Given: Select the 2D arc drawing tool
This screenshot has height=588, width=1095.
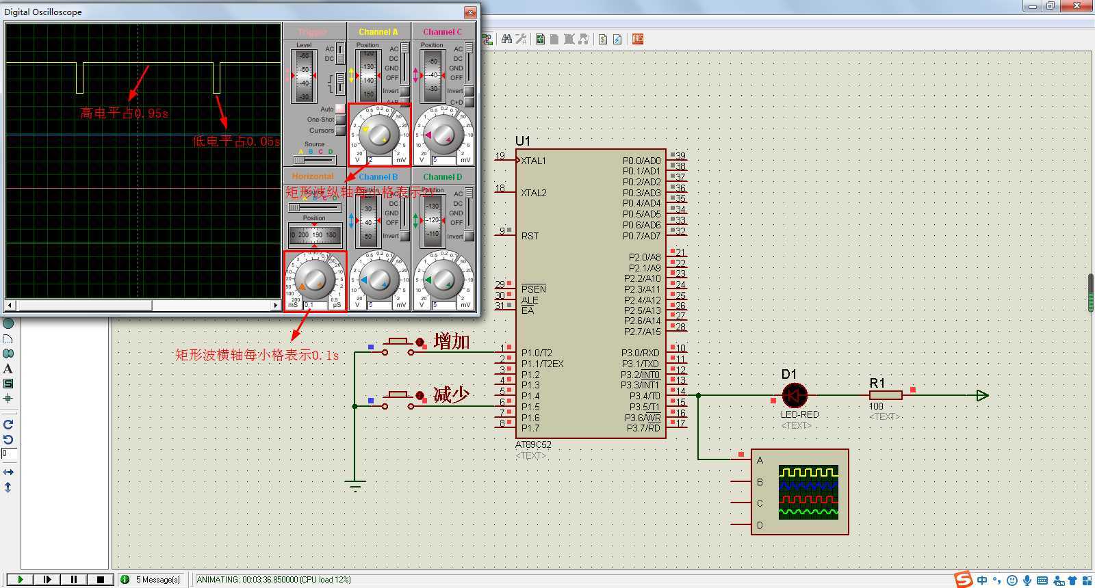Looking at the screenshot, I should [8, 338].
